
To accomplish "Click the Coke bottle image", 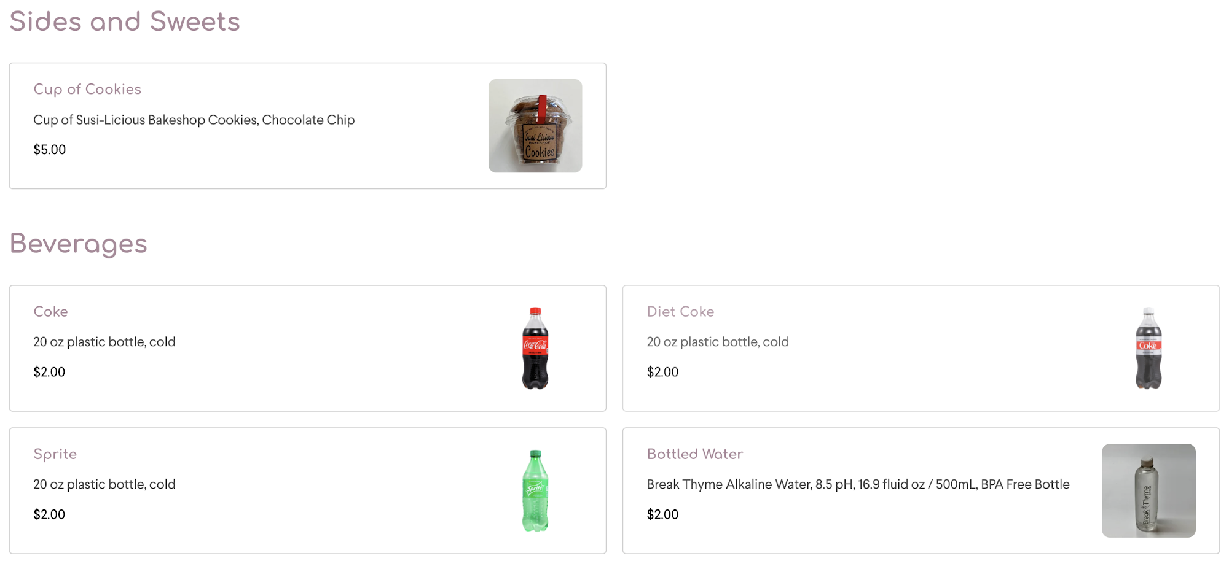I will click(535, 348).
